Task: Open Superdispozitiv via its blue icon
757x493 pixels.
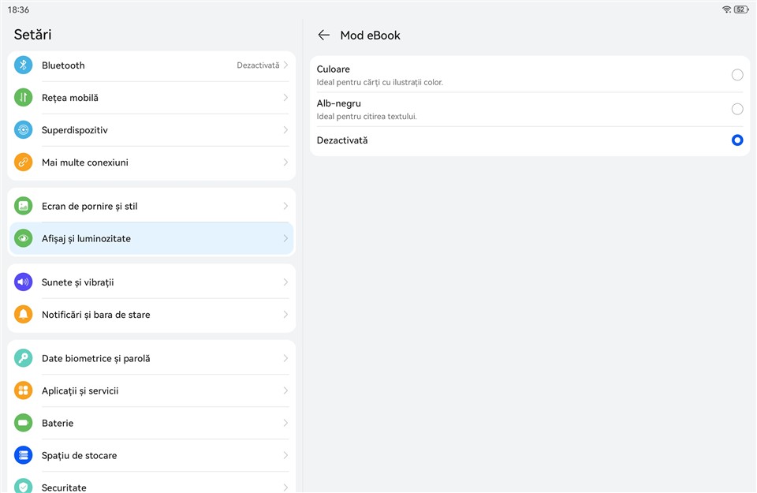Action: point(24,130)
